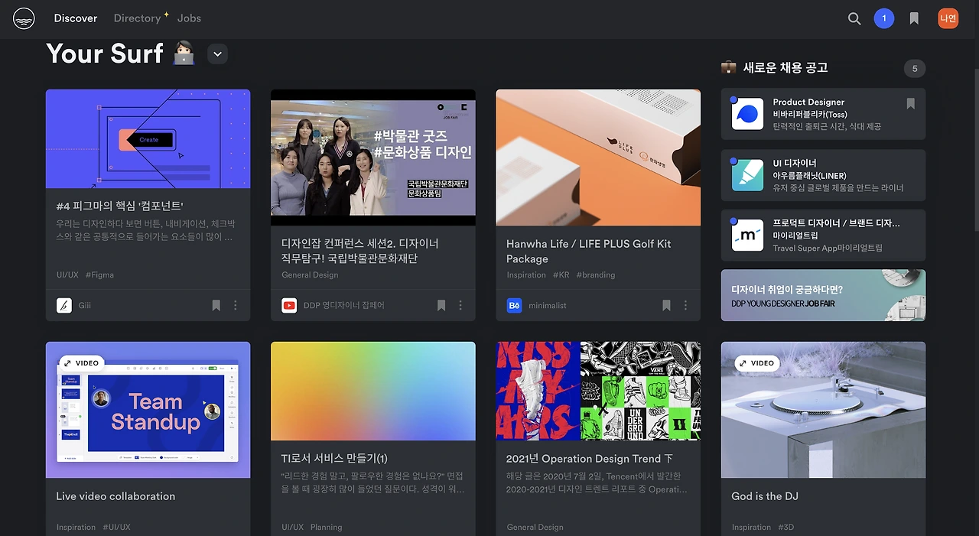The image size is (979, 536).
Task: Go to the Jobs tab
Action: click(x=189, y=18)
